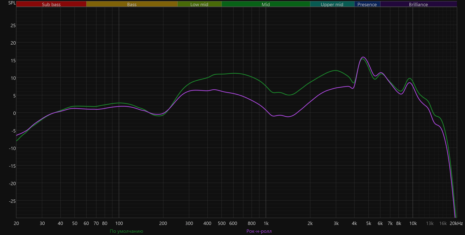Image resolution: width=465 pixels, height=235 pixels.
Task: Click the 0 dB axis label
Action: [x=14, y=113]
